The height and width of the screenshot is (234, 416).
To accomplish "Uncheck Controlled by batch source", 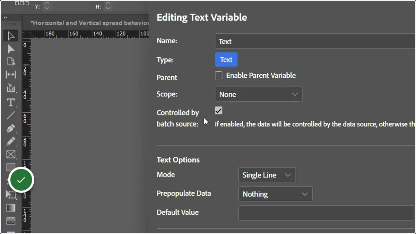I will (218, 111).
